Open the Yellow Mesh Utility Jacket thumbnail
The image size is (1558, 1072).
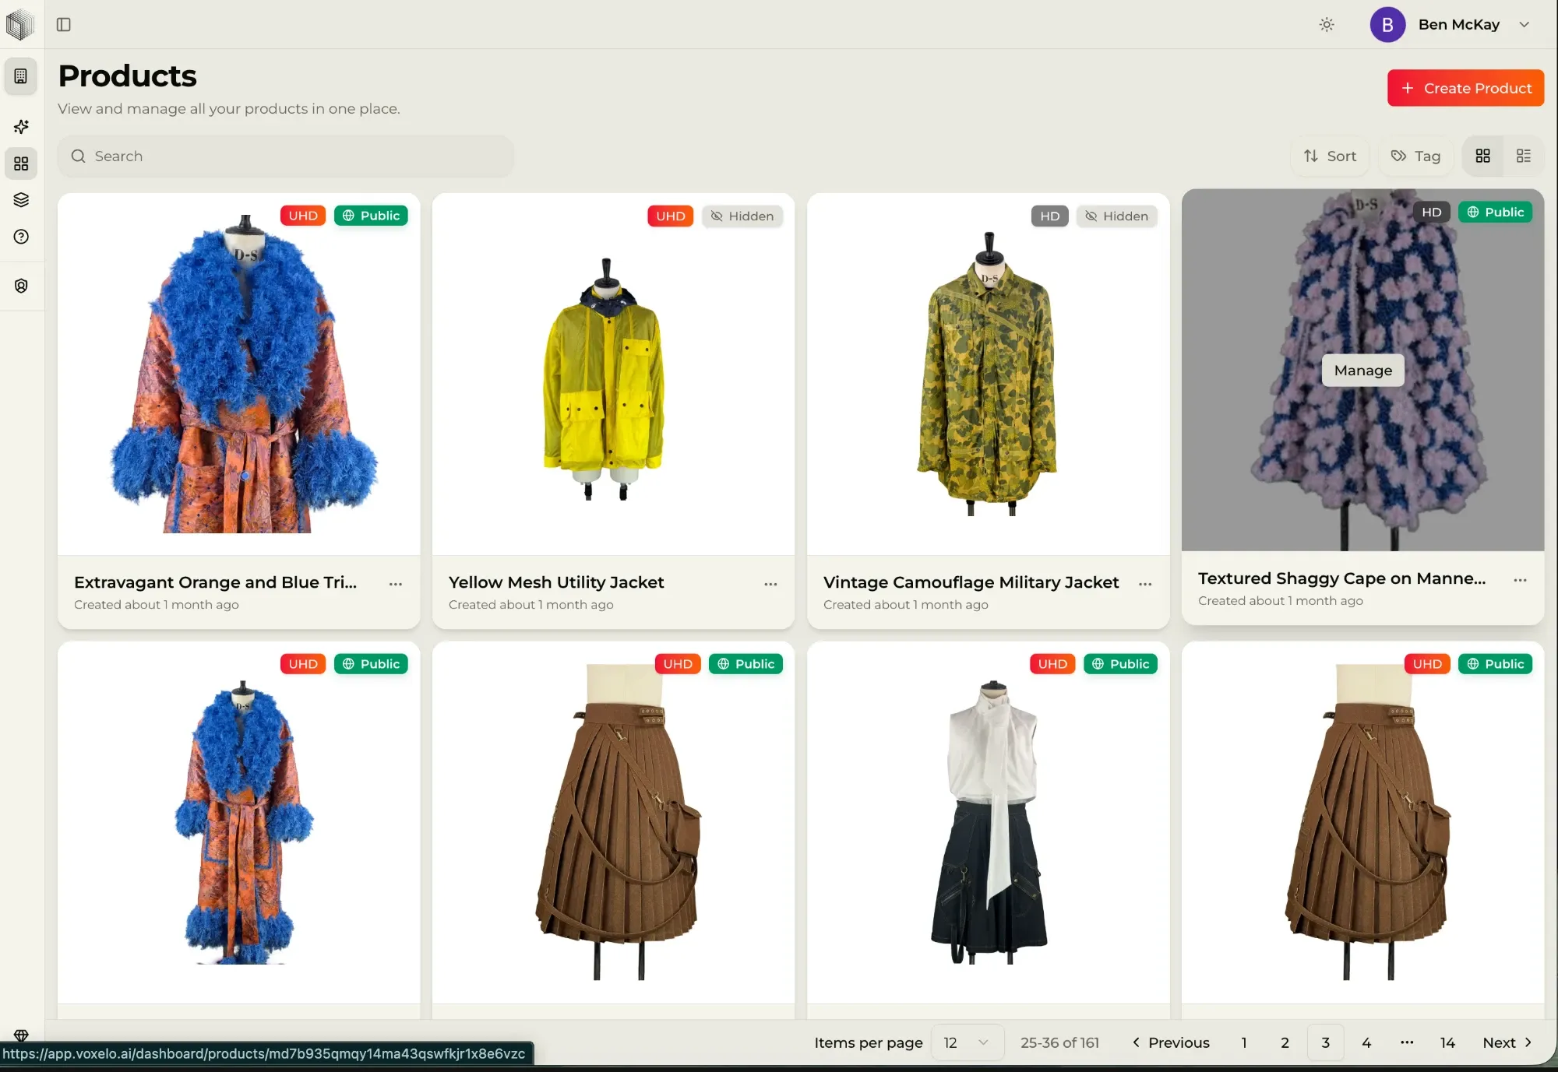pos(613,374)
